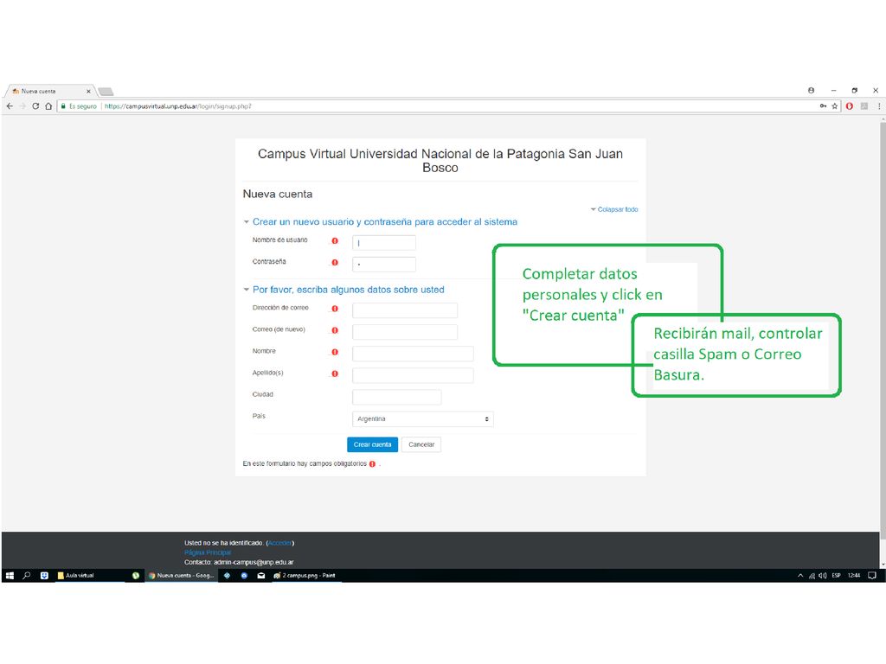
Task: Click the saved password key icon
Action: pos(824,106)
